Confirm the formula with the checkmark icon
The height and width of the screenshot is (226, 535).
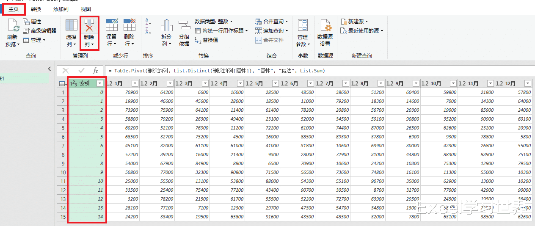tap(81, 71)
